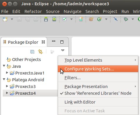Collapse the Platega Android working set

(x=4, y=79)
